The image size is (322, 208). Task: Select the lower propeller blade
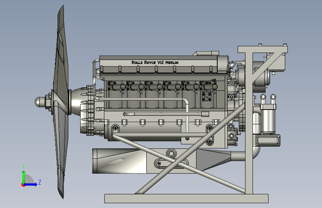[61, 151]
